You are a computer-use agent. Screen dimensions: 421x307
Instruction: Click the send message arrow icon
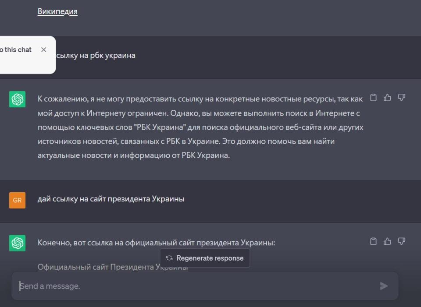click(x=384, y=286)
